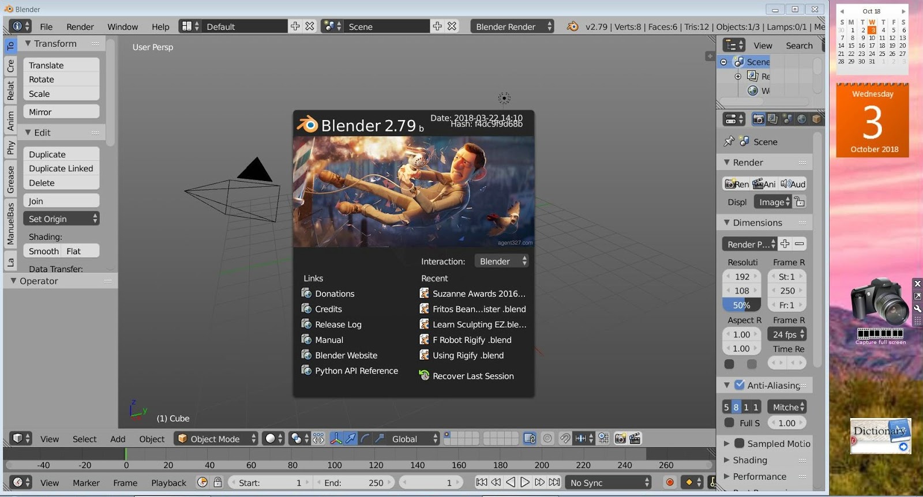
Task: Remove render preset with minus
Action: pos(800,244)
